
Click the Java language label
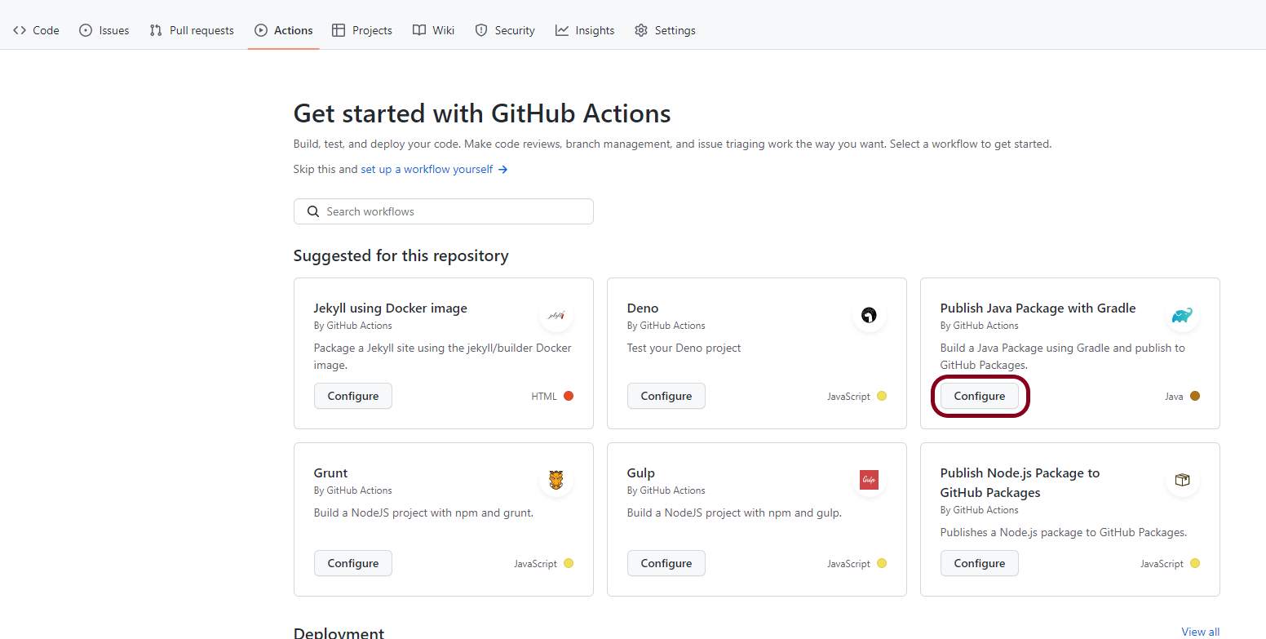[x=1174, y=397]
